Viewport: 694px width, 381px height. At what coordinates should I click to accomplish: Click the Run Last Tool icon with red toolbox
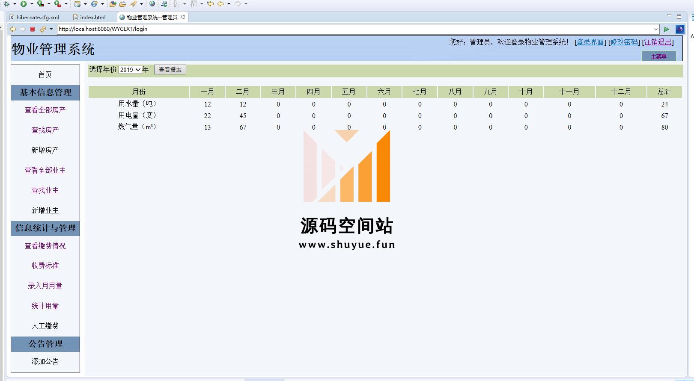coord(58,4)
